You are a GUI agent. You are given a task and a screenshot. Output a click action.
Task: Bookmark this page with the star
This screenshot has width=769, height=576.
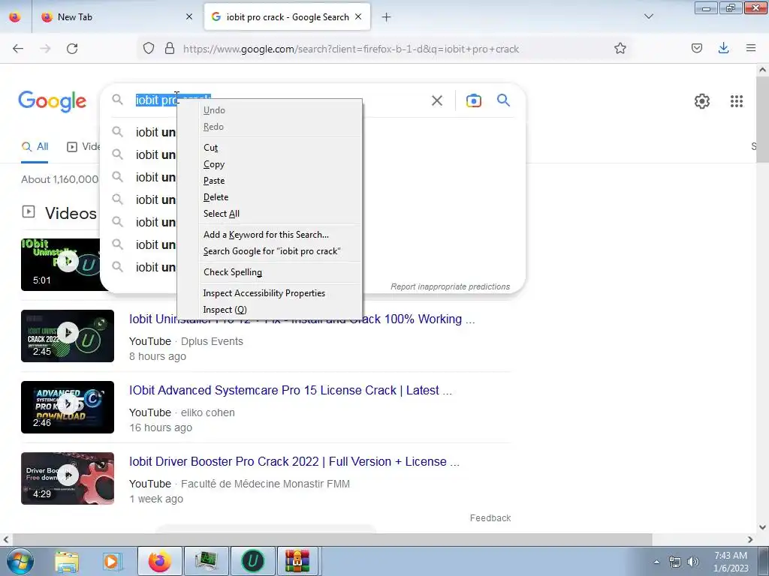click(620, 49)
